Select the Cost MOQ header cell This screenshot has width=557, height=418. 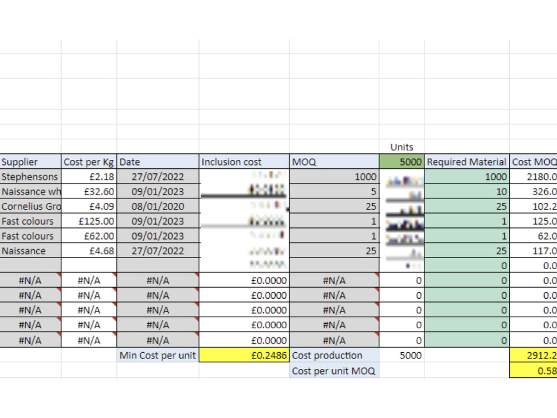click(534, 162)
